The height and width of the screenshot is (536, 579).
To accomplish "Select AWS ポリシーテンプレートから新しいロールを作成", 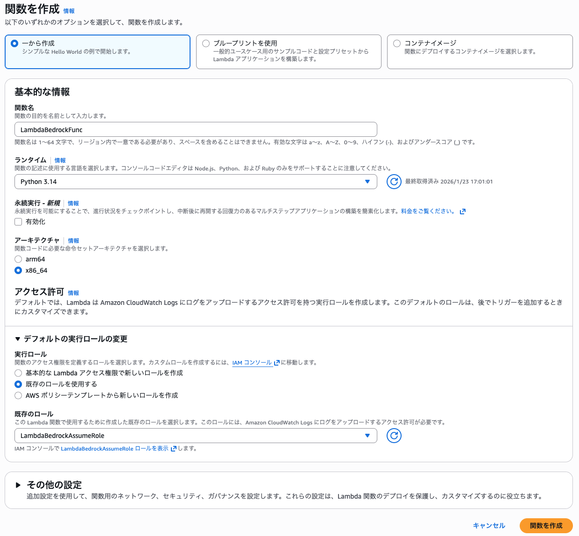I will point(18,395).
